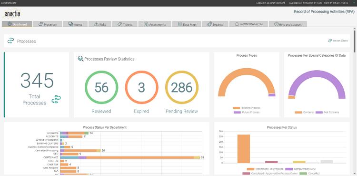
Task: Click the Processes Per Status chart title
Action: pyautogui.click(x=282, y=127)
